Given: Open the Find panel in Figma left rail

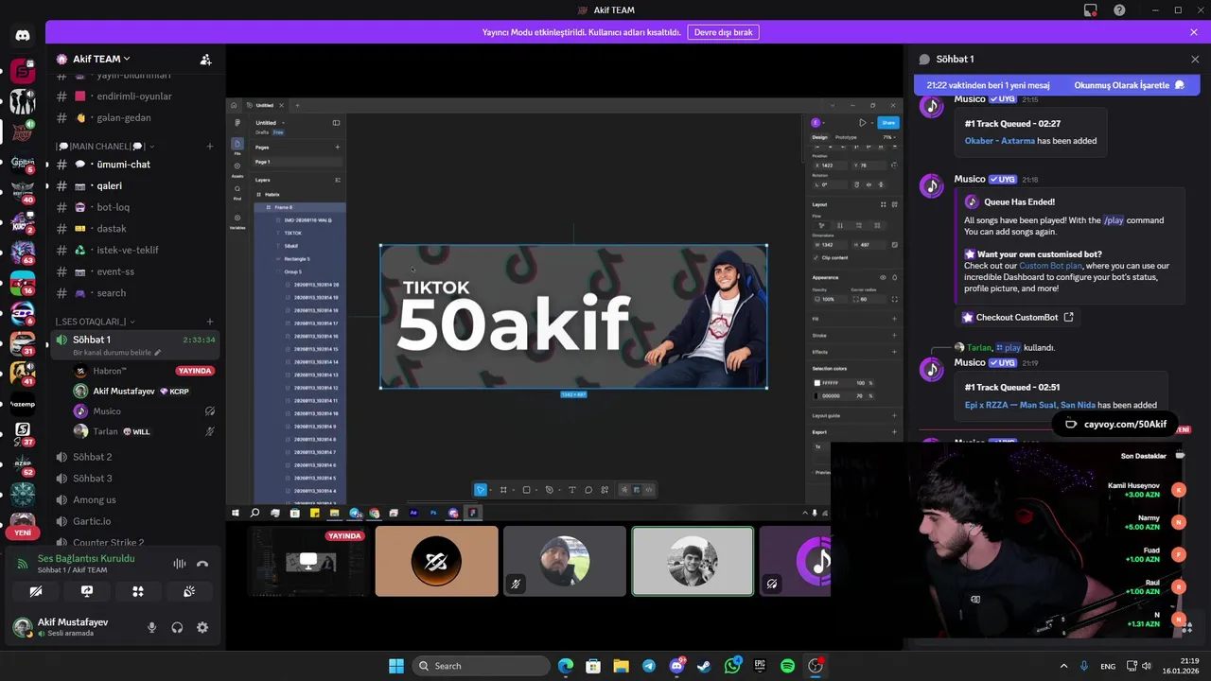Looking at the screenshot, I should [x=237, y=191].
